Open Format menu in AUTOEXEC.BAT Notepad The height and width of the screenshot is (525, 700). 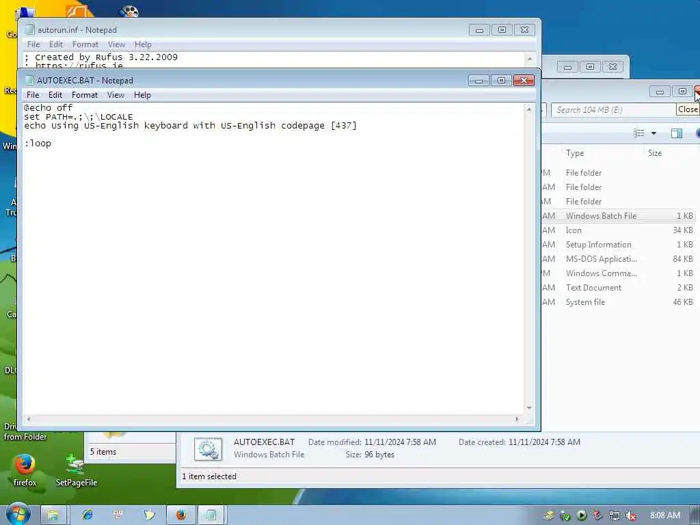pyautogui.click(x=84, y=94)
